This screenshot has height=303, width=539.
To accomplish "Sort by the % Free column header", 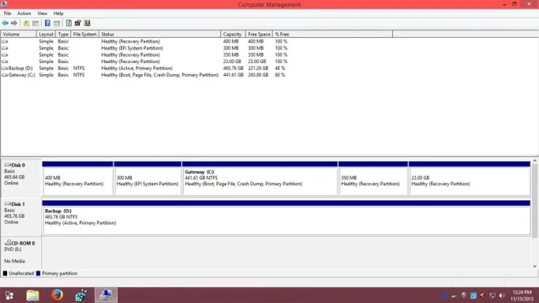I will 332,35.
